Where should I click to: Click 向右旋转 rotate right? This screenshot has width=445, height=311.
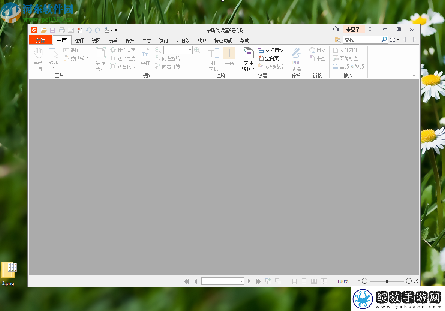point(168,67)
